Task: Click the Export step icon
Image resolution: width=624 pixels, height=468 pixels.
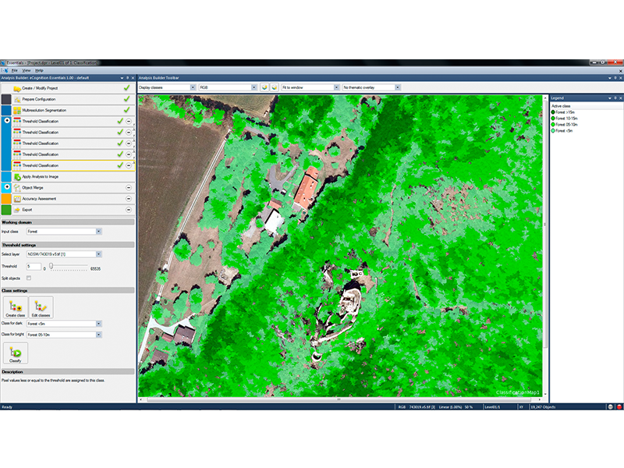Action: tap(16, 210)
